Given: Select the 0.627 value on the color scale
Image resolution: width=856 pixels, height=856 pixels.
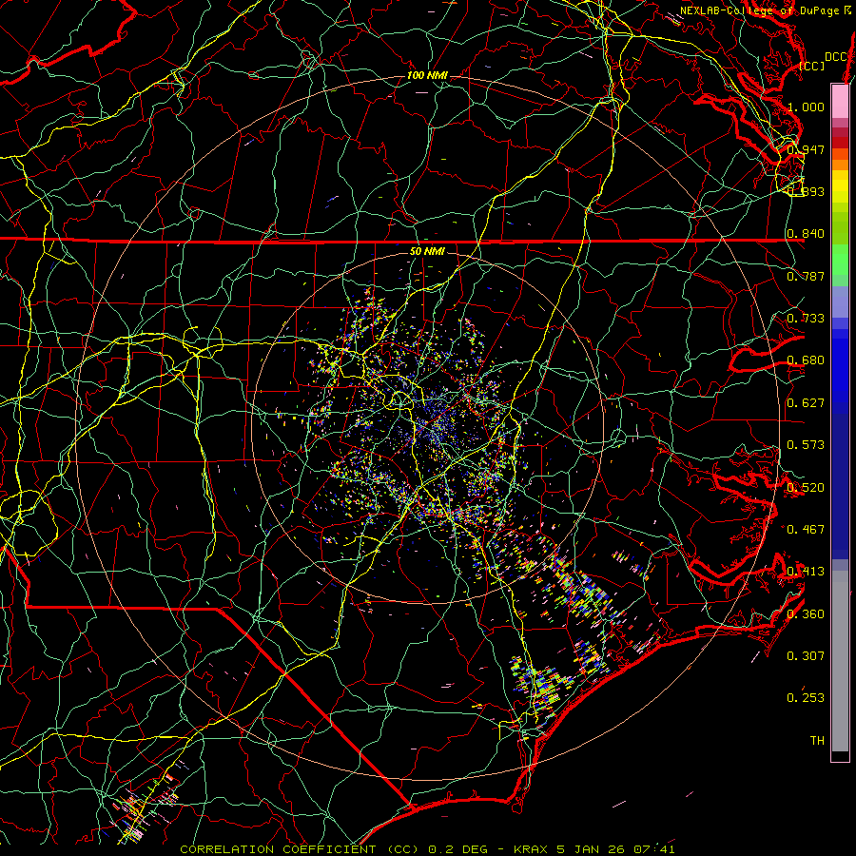Looking at the screenshot, I should click(x=806, y=403).
